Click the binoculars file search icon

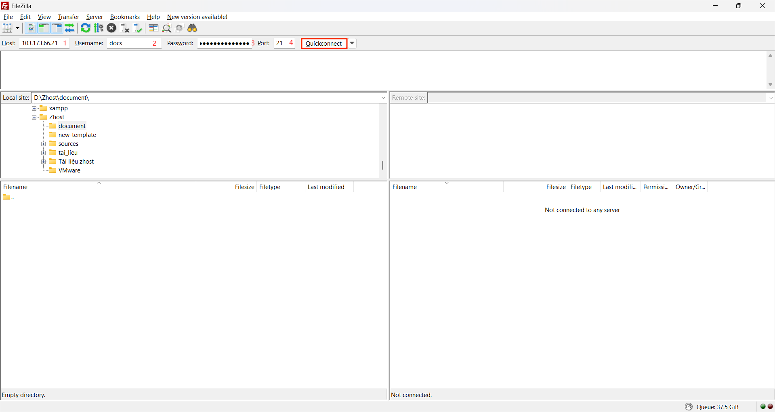[x=192, y=28]
